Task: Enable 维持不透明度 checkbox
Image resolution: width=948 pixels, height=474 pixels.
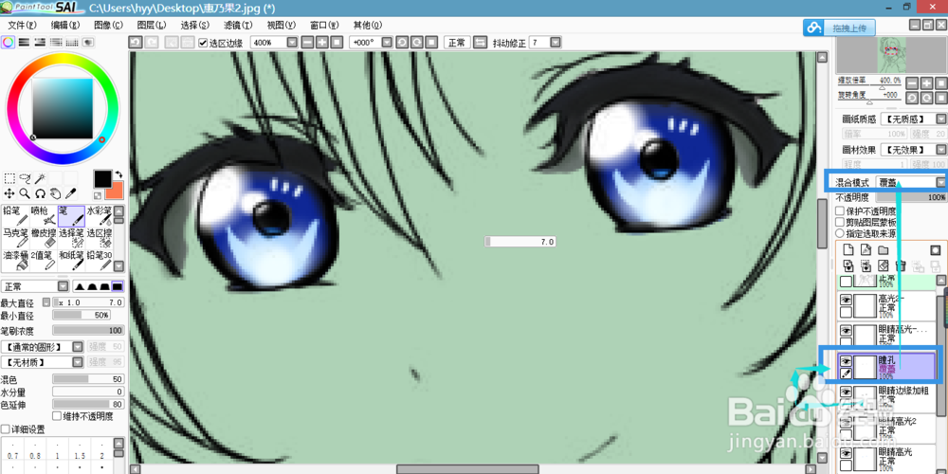Action: point(57,416)
